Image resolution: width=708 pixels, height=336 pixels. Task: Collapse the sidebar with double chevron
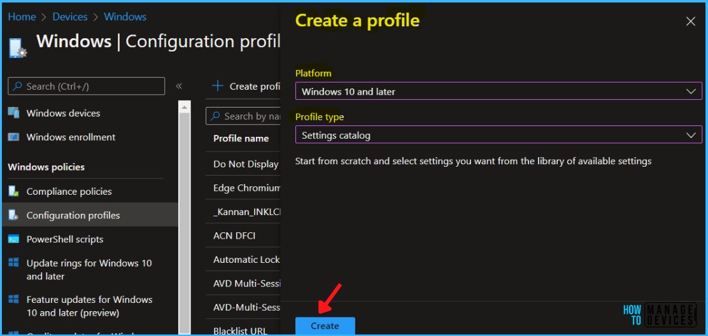(179, 86)
